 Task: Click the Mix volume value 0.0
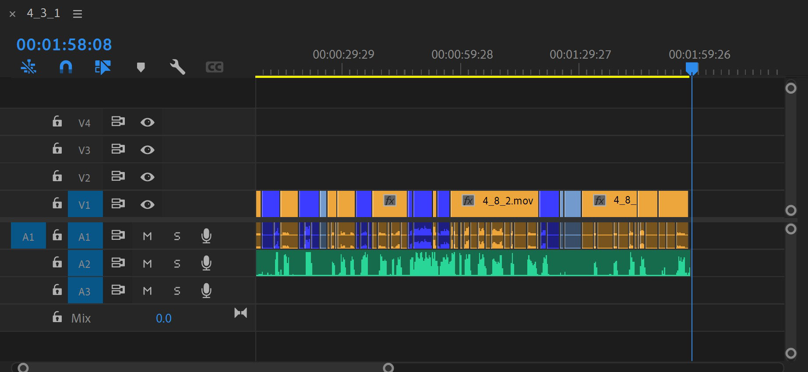click(163, 318)
